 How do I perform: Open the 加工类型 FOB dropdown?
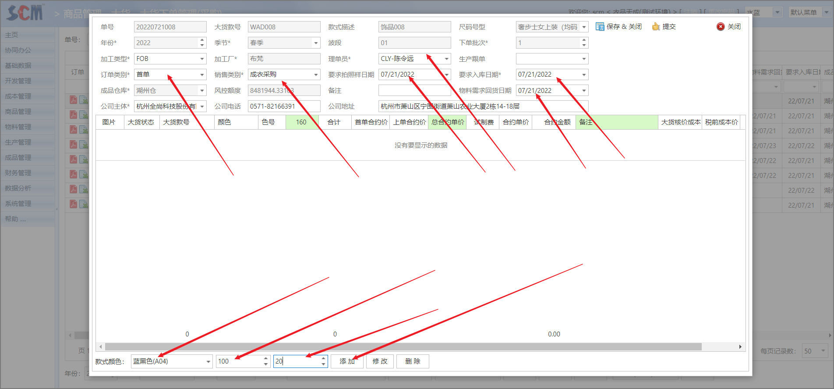(202, 59)
